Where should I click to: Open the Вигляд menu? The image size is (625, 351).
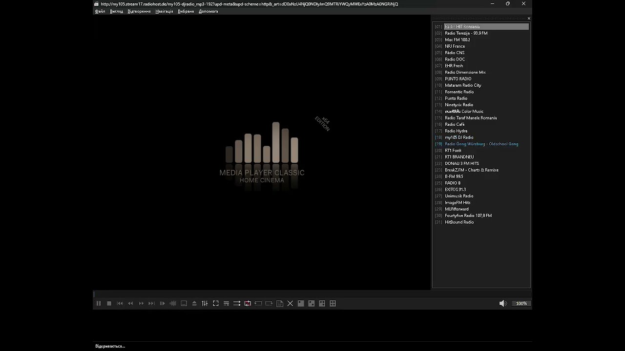click(x=117, y=11)
